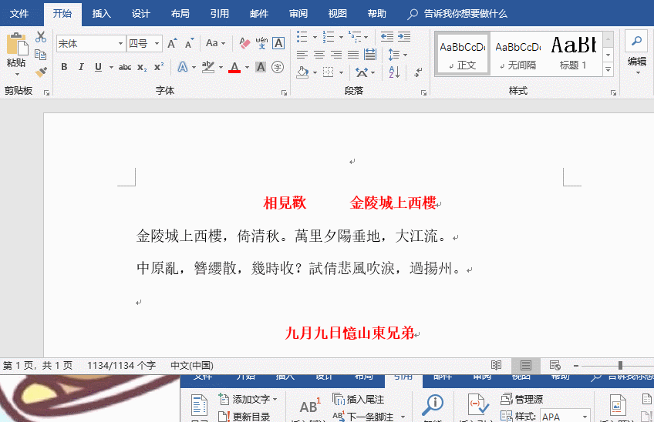Expand the styles gallery more button
Screen dimensions: 654x422
[608, 70]
